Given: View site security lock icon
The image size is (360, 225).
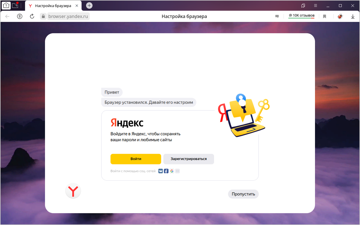Looking at the screenshot, I should point(43,16).
